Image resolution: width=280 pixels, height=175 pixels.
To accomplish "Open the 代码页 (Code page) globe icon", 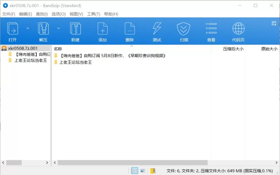I will coord(238,29).
